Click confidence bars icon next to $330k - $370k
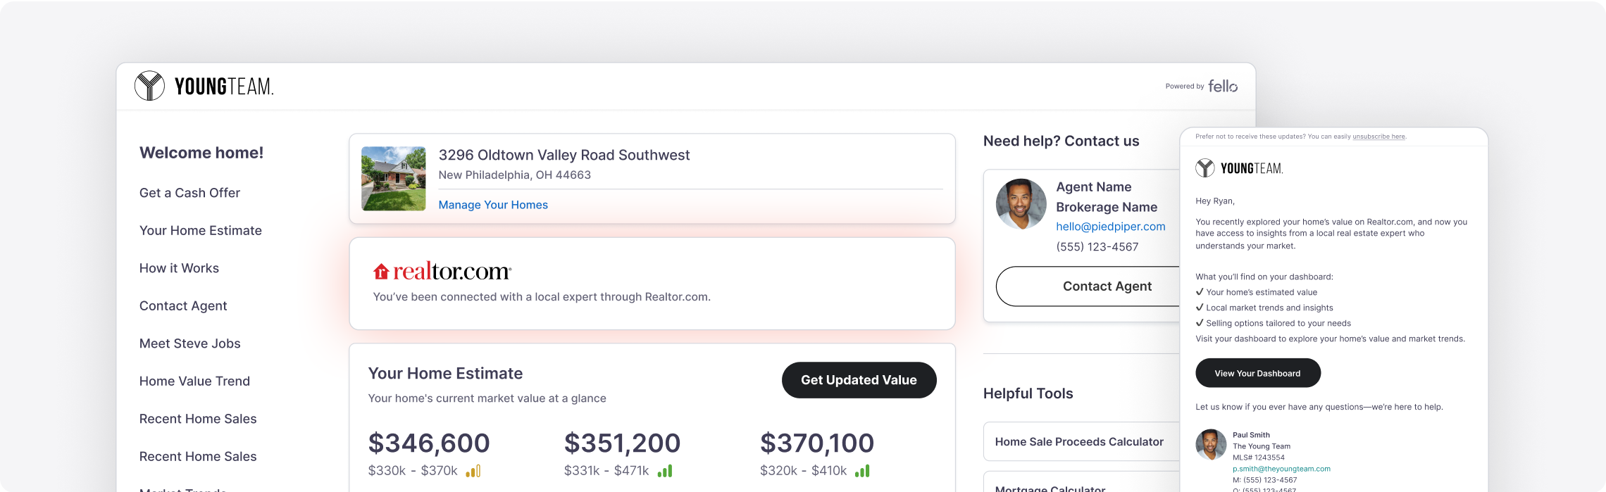 pos(473,471)
